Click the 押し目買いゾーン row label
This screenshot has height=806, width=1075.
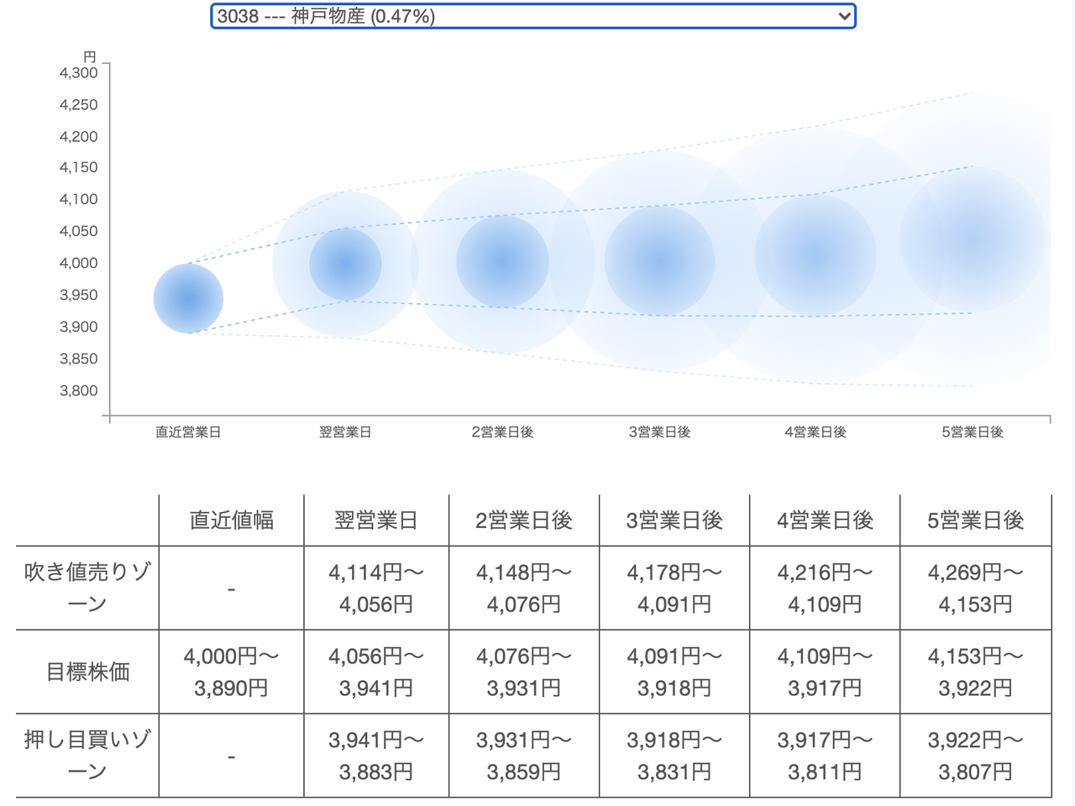point(87,756)
